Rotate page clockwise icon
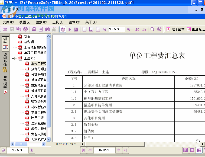This screenshot has height=157, width=205. click(144, 29)
